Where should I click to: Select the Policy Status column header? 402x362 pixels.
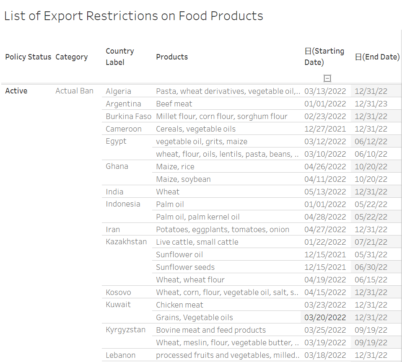pyautogui.click(x=28, y=57)
